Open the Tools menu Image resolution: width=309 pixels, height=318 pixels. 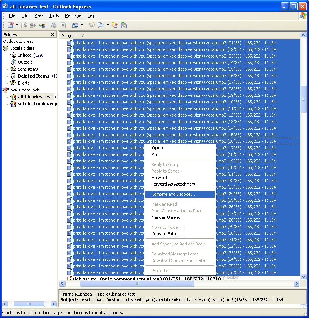tap(54, 15)
